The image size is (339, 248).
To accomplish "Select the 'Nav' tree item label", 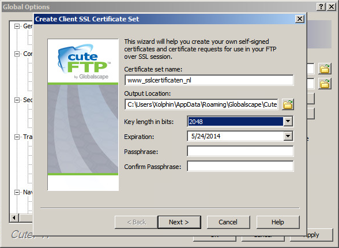I will click(28, 192).
